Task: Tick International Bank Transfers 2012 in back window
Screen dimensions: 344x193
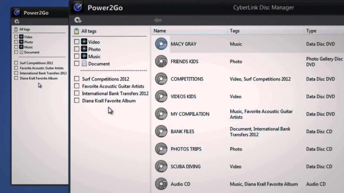Action: tap(16, 73)
